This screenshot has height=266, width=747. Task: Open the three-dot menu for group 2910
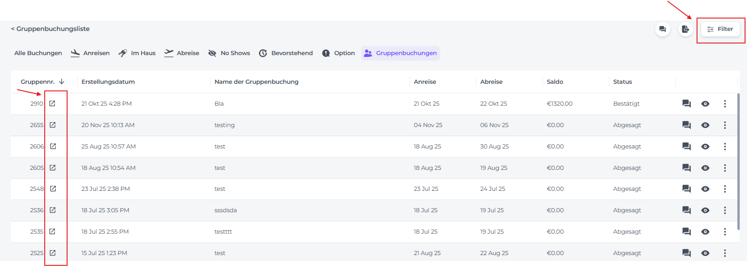(725, 104)
